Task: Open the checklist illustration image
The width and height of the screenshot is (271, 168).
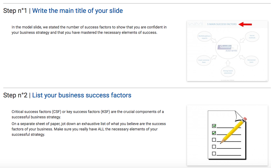Action: pos(227,136)
